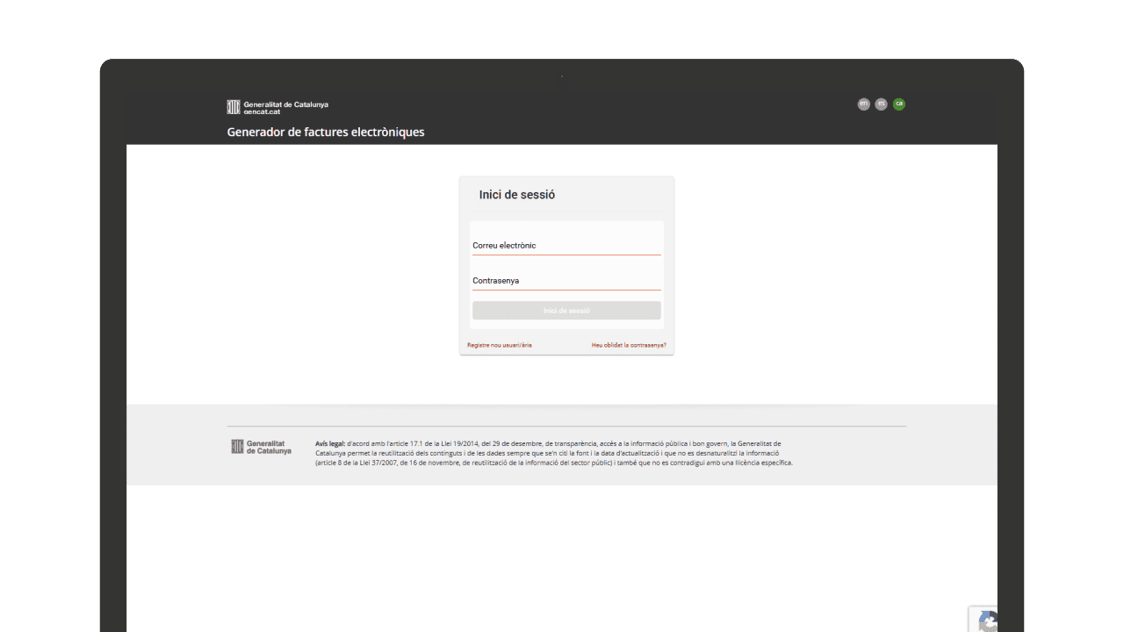Viewport: 1124px width, 632px height.
Task: Focus the Contrasenya password field
Action: point(566,281)
